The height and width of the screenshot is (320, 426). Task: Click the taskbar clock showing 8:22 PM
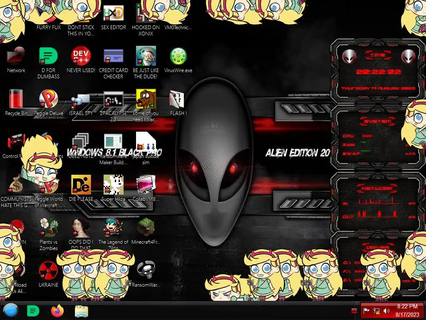pyautogui.click(x=407, y=310)
